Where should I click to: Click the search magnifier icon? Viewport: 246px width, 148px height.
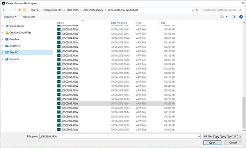click(x=240, y=10)
